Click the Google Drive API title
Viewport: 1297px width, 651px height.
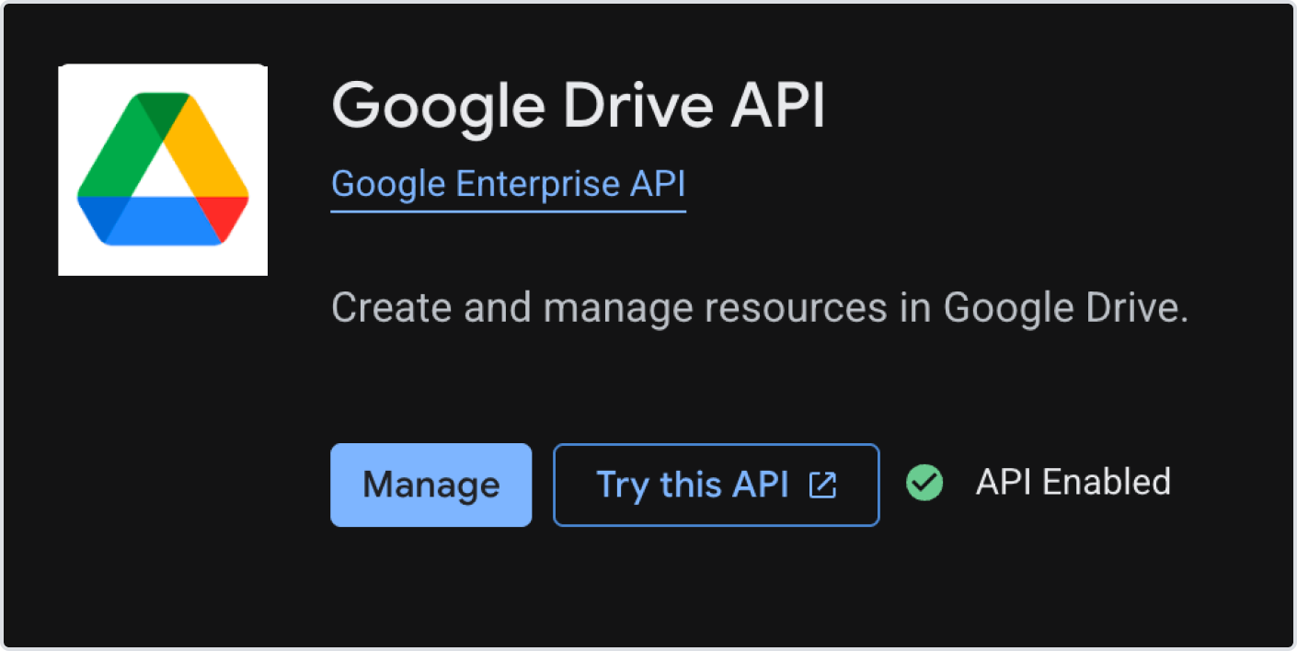[578, 108]
